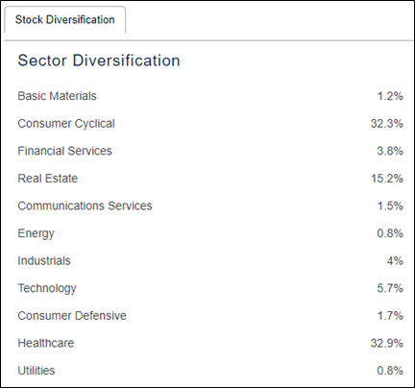Viewport: 415px width, 388px height.
Task: Click the Industrials sector label
Action: click(x=44, y=260)
